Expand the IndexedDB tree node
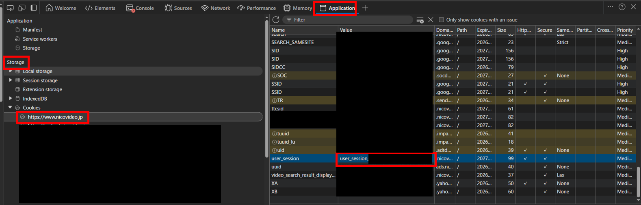The height and width of the screenshot is (205, 641). pos(11,99)
